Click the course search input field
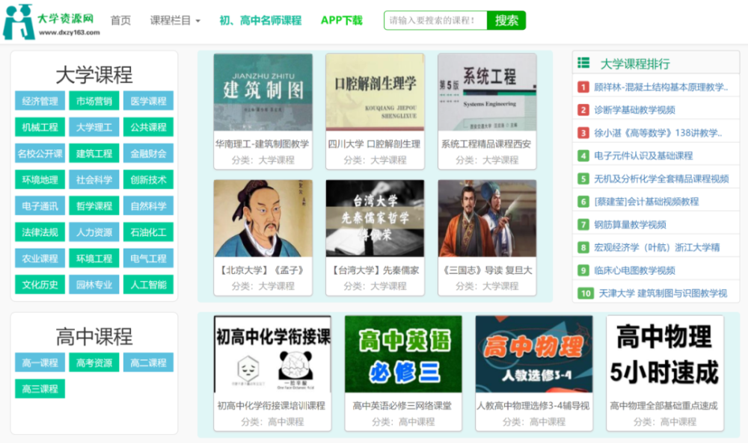The width and height of the screenshot is (748, 443). 432,20
